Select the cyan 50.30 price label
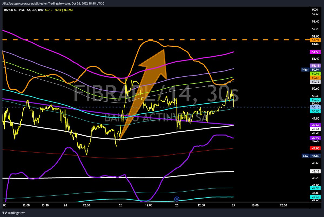Image resolution: width=324 pixels, height=217 pixels. (x=316, y=100)
